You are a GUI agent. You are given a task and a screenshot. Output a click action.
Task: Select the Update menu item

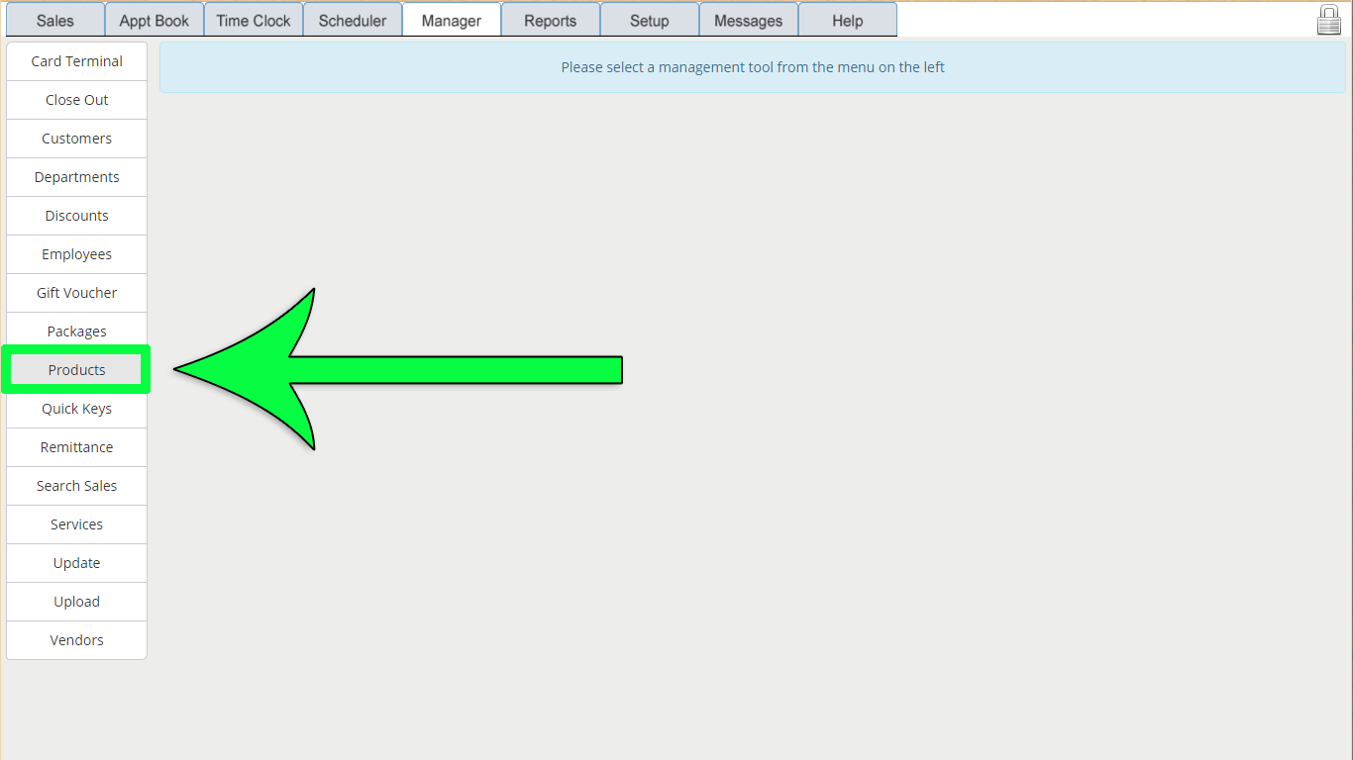[76, 563]
